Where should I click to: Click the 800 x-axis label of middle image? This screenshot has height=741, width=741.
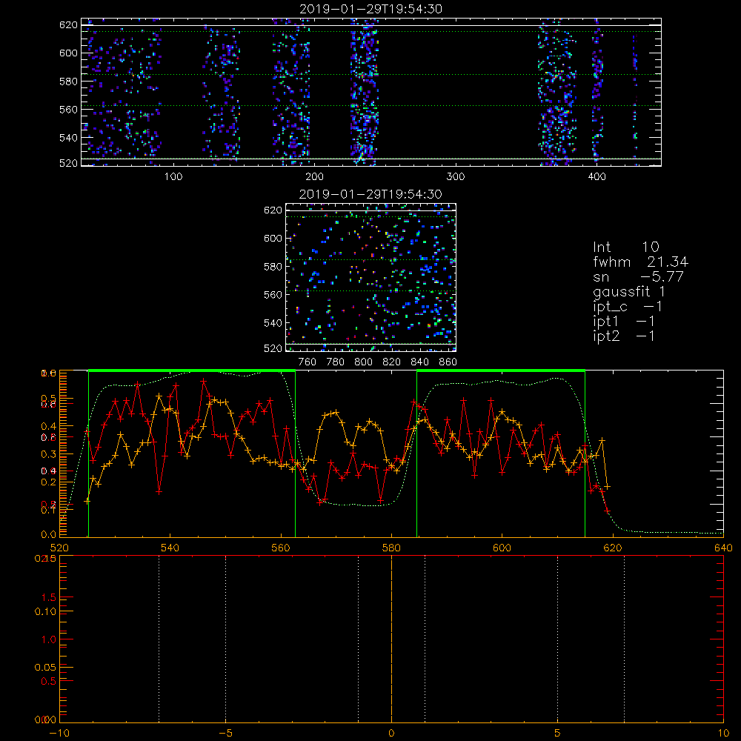pos(363,362)
